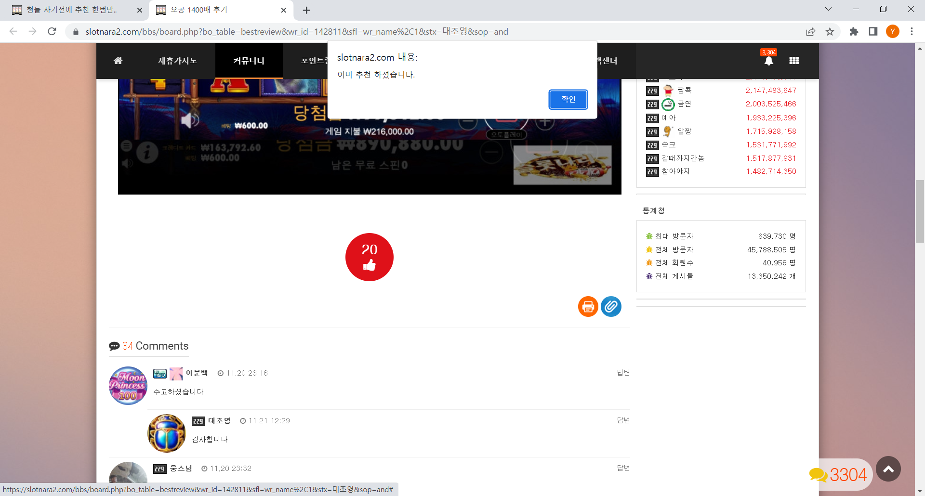Click ranking user 짱콕
The width and height of the screenshot is (925, 496).
click(x=685, y=90)
